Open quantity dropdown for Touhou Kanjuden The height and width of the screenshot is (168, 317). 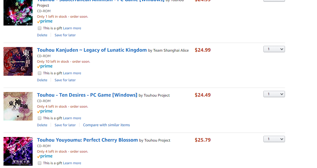tap(274, 49)
